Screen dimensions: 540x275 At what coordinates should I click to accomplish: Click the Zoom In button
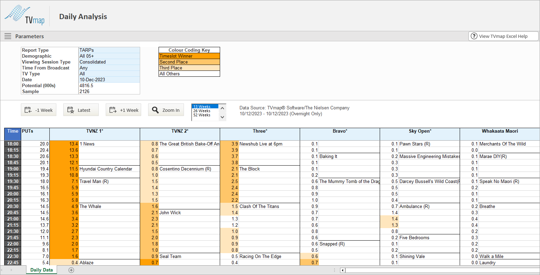pyautogui.click(x=166, y=110)
